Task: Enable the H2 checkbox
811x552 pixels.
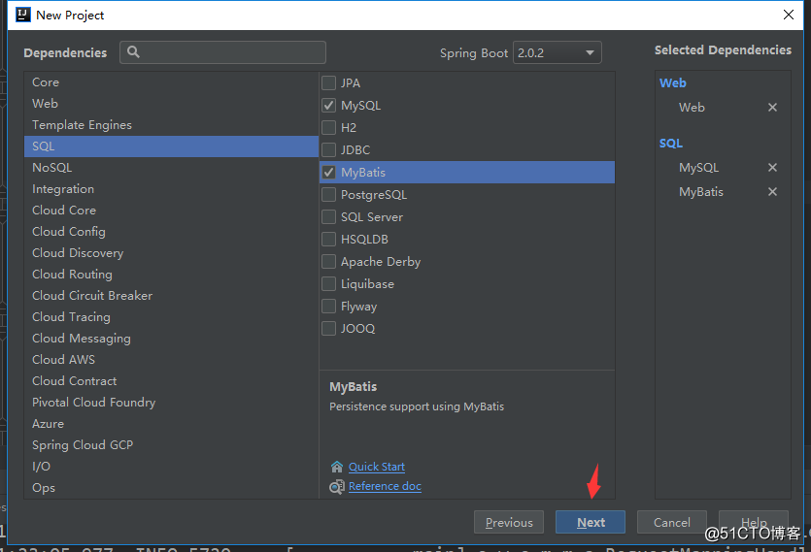Action: tap(328, 128)
